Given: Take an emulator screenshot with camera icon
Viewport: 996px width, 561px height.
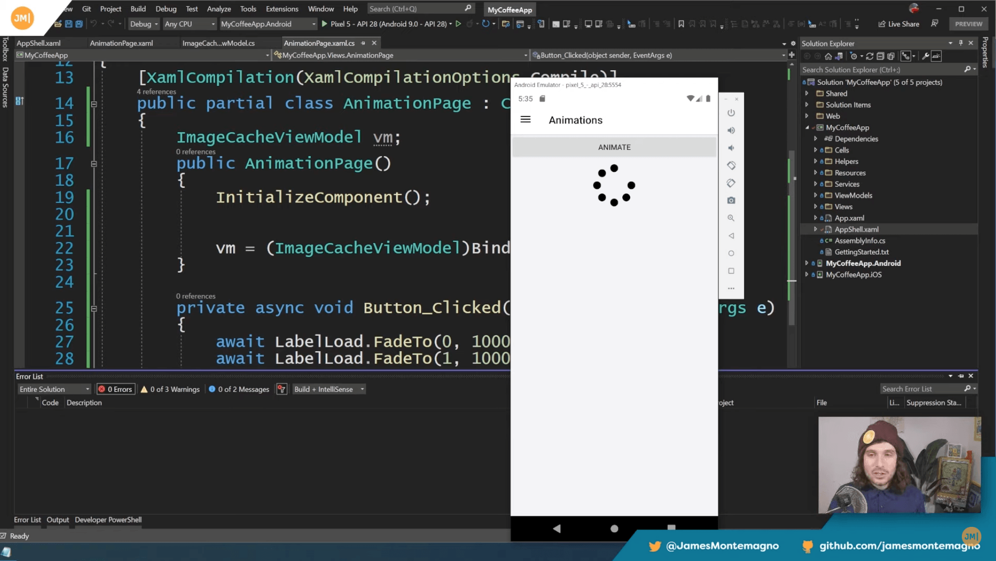Looking at the screenshot, I should [x=731, y=200].
